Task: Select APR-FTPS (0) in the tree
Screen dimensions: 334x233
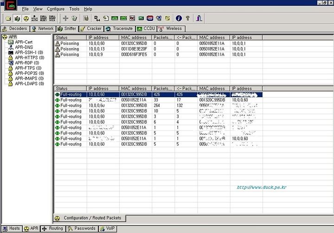Action: 28,68
